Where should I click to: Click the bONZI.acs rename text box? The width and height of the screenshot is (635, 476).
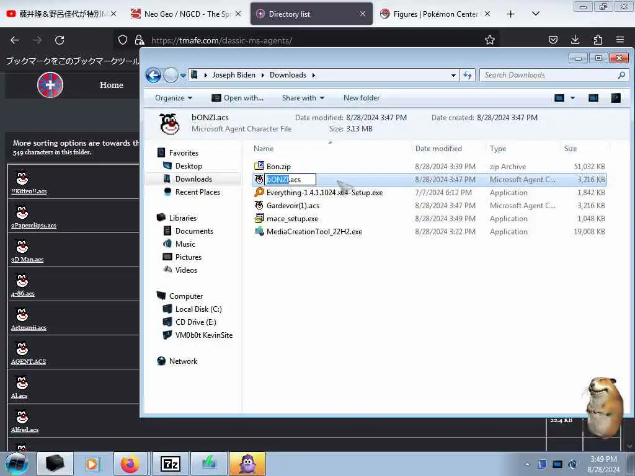[290, 180]
